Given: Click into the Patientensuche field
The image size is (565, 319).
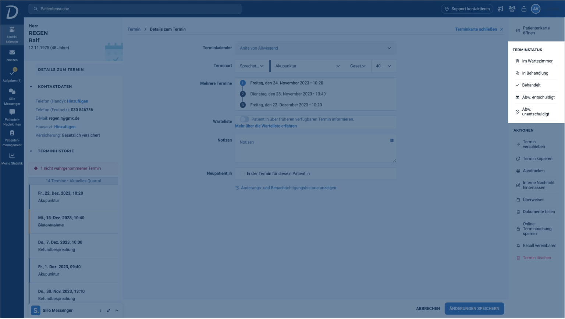Looking at the screenshot, I should point(135,9).
